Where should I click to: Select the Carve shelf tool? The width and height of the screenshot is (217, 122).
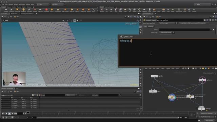150,10
